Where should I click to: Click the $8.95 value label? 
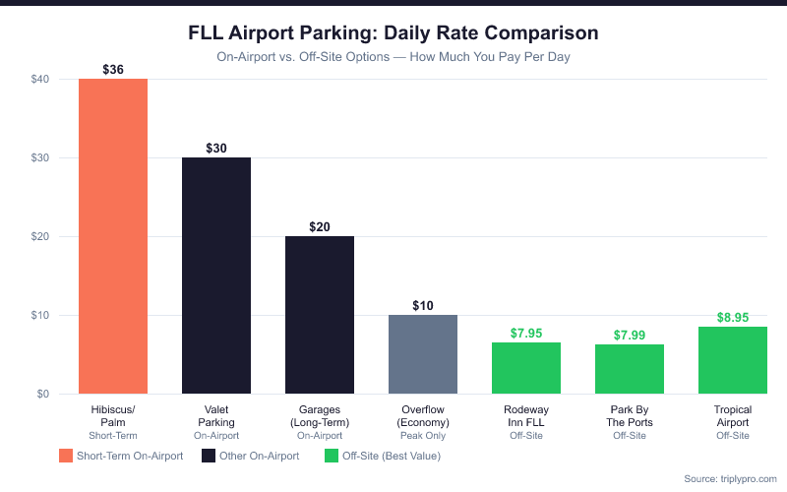click(x=733, y=318)
